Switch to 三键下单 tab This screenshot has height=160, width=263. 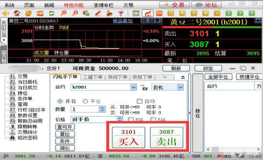[x=93, y=77]
